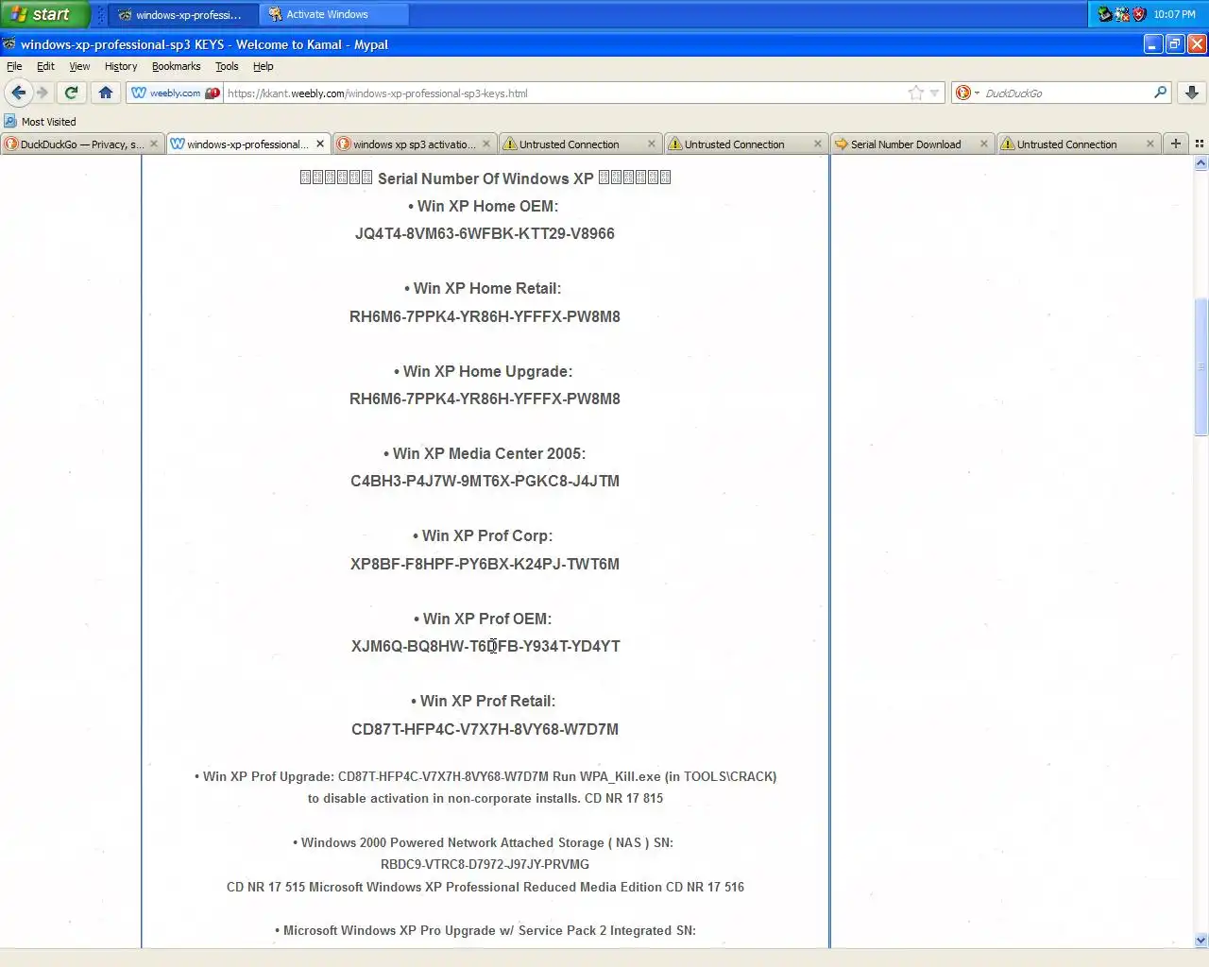Image resolution: width=1209 pixels, height=967 pixels.
Task: Open the list all tabs button
Action: pyautogui.click(x=1199, y=144)
